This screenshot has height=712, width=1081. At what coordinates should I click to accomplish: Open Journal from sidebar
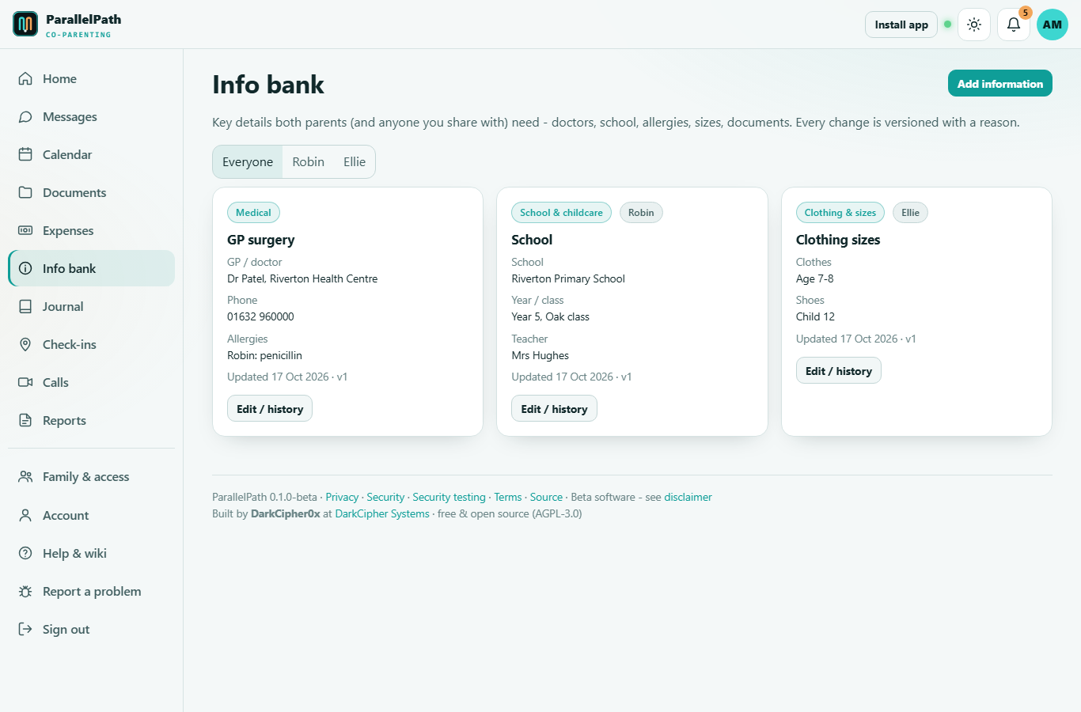(x=91, y=306)
